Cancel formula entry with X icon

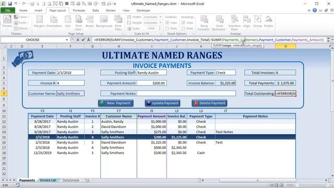click(78, 40)
